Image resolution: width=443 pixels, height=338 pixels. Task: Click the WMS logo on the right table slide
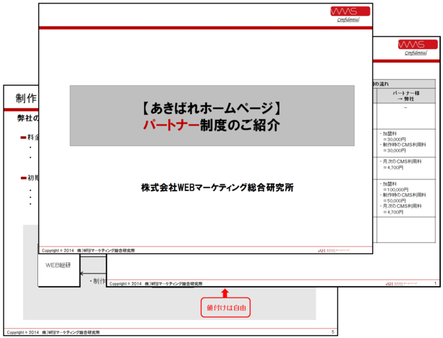click(417, 44)
